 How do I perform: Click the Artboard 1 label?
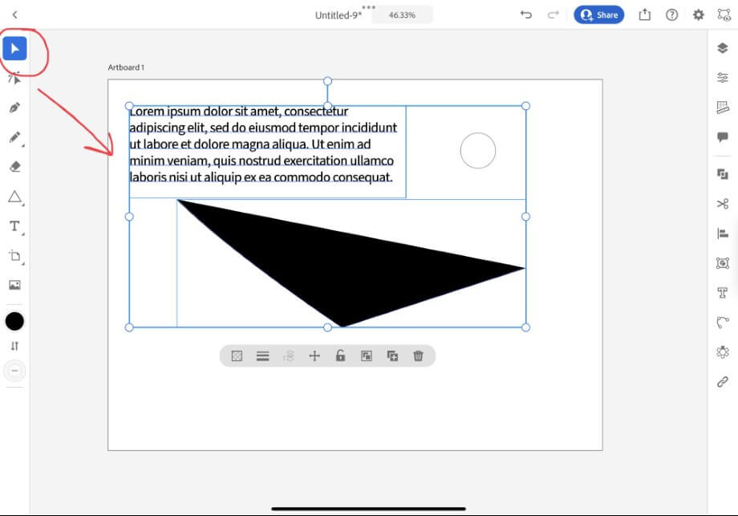click(x=126, y=67)
